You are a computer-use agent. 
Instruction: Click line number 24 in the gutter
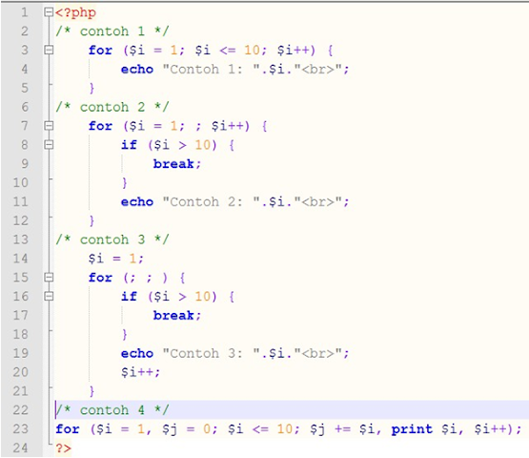(x=21, y=448)
